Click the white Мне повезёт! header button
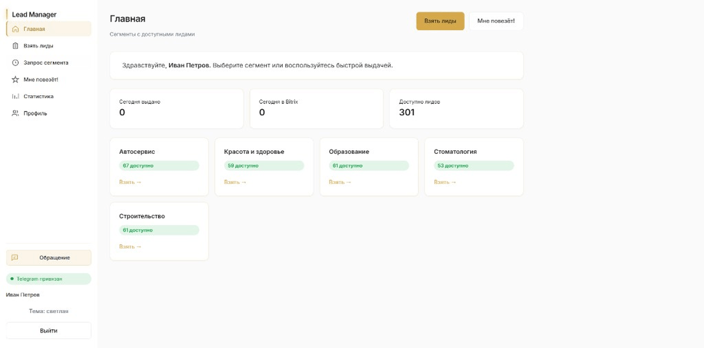This screenshot has width=704, height=348. [x=496, y=21]
